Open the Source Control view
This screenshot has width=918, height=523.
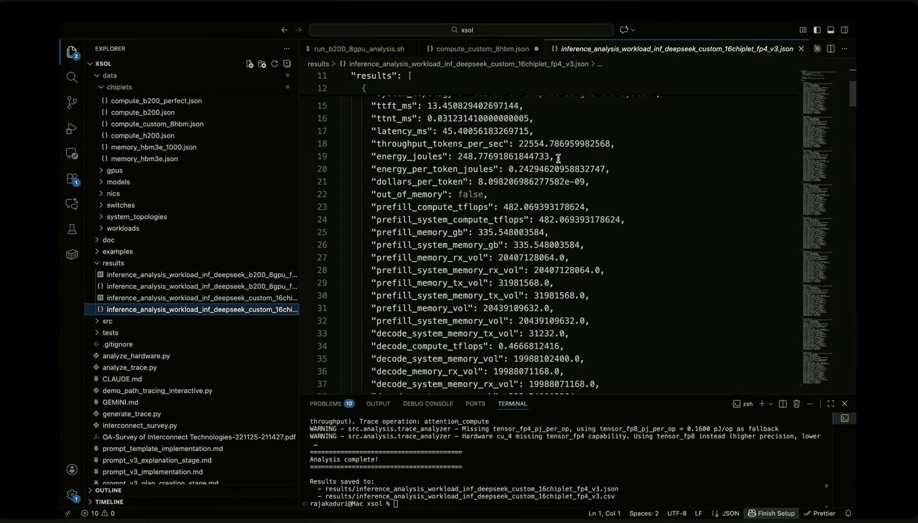(72, 102)
